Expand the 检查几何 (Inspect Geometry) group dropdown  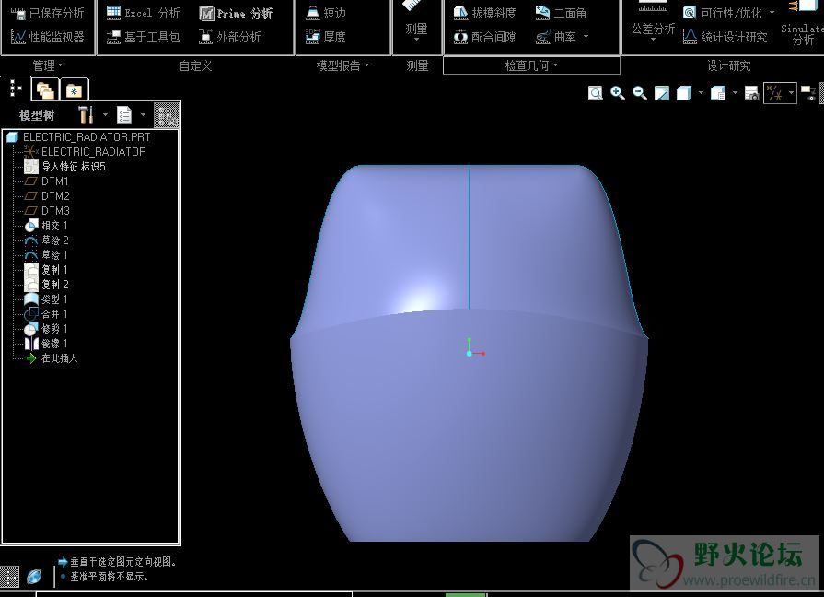[531, 65]
